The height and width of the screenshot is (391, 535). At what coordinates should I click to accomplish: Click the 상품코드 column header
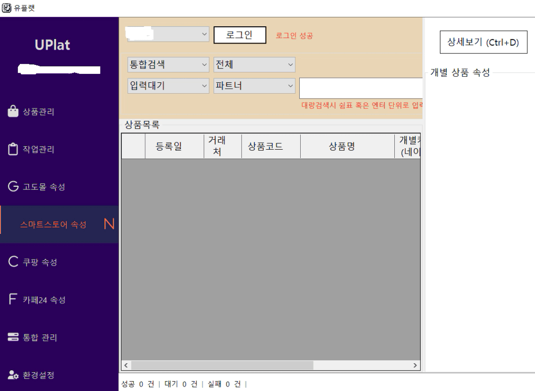271,146
